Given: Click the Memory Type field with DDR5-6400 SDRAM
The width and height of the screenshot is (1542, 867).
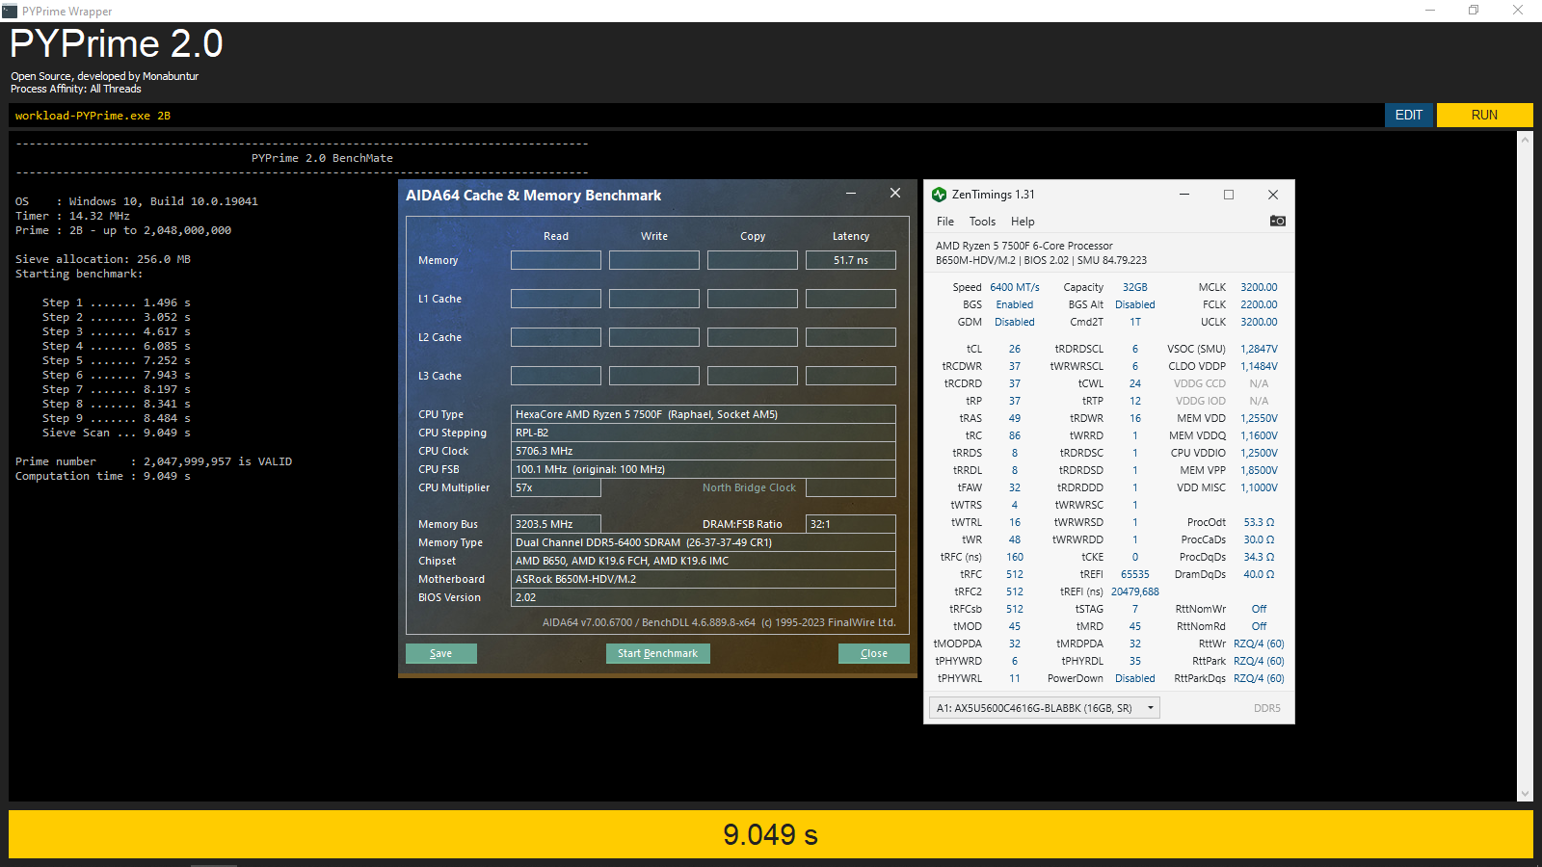Looking at the screenshot, I should tap(704, 542).
